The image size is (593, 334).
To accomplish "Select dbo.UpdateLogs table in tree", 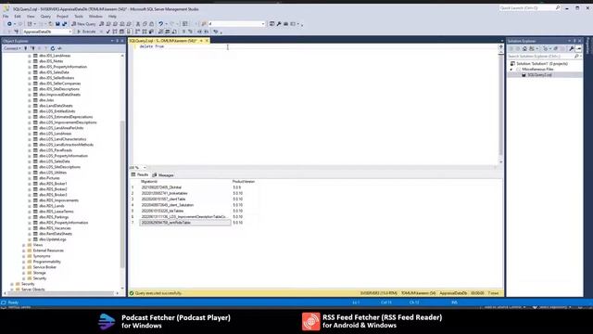I will [53, 239].
